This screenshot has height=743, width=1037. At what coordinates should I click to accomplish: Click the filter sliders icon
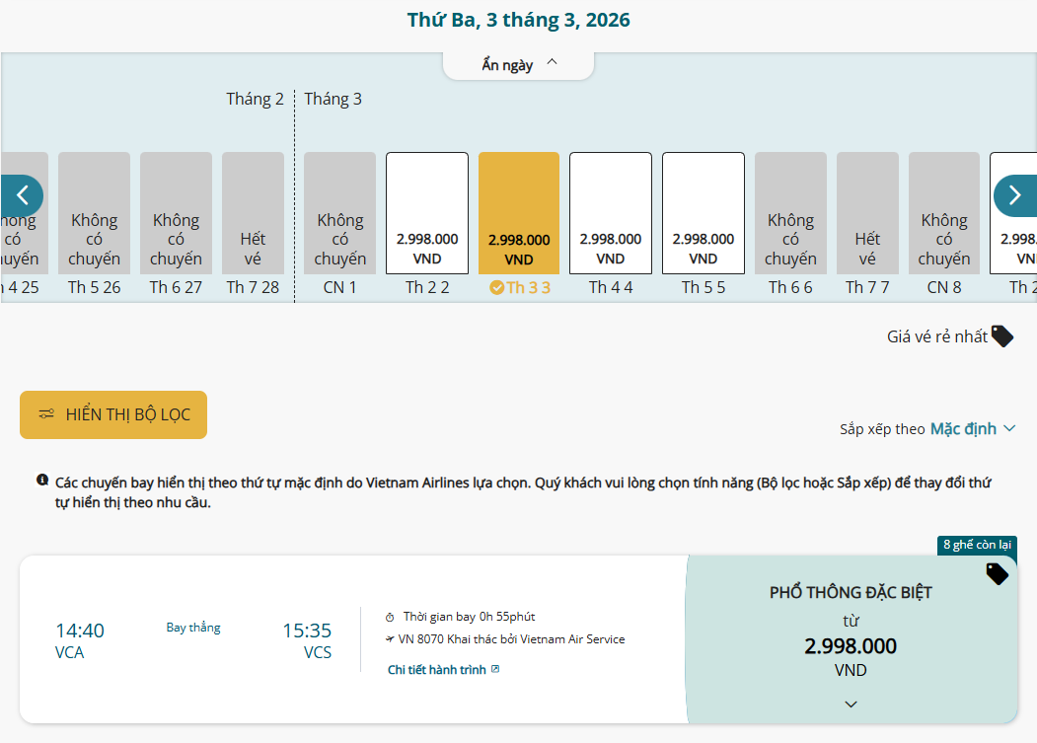click(x=46, y=414)
